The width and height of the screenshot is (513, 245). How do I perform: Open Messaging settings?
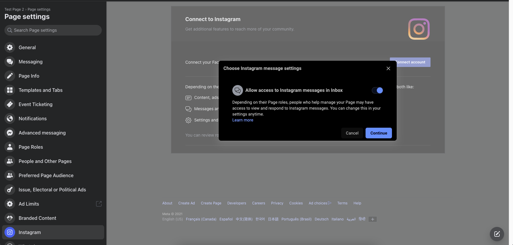pyautogui.click(x=53, y=62)
